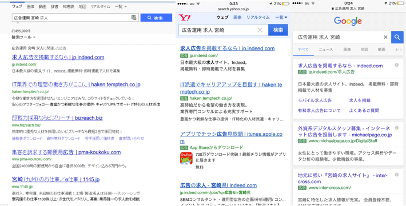Click www.michaelpage.co.jp/DigitalStaff URL text
Screen dimensions: 406x206
click(343, 141)
